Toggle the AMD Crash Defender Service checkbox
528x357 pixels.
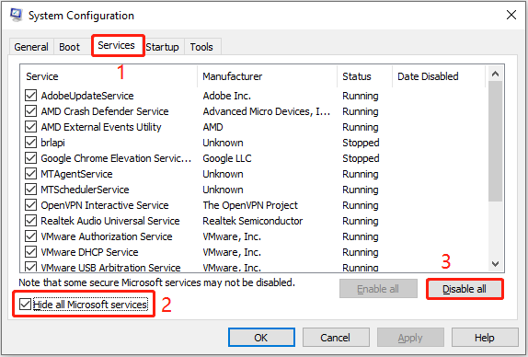[x=31, y=111]
